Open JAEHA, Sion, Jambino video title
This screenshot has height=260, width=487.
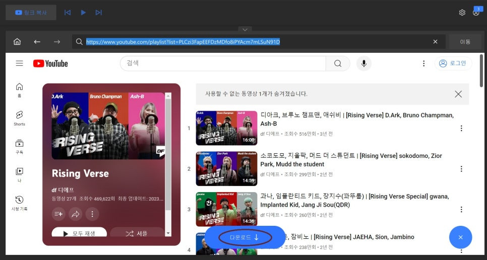[350, 237]
